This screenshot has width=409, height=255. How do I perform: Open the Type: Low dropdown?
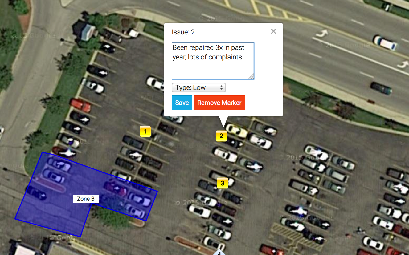point(199,88)
